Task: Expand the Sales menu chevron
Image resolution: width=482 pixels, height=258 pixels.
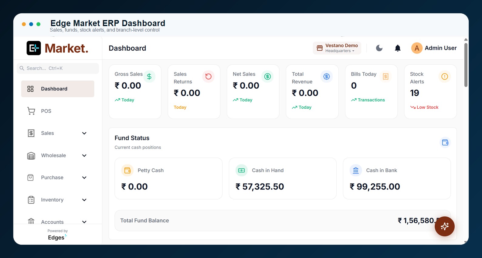Action: 84,133
